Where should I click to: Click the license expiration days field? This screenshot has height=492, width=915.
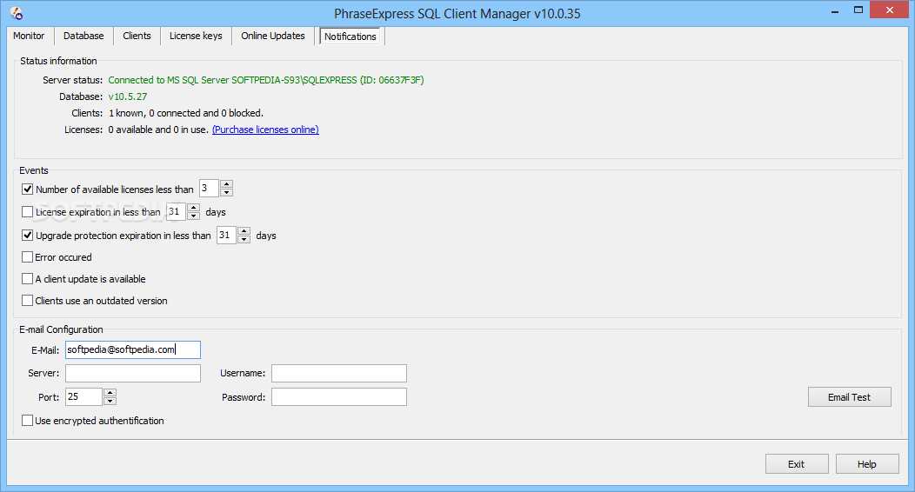pos(177,211)
